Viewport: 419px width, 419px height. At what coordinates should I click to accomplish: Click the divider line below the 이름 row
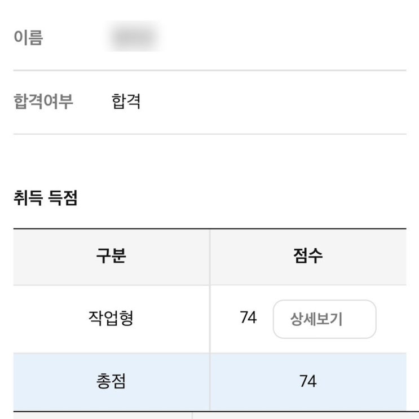pyautogui.click(x=209, y=70)
